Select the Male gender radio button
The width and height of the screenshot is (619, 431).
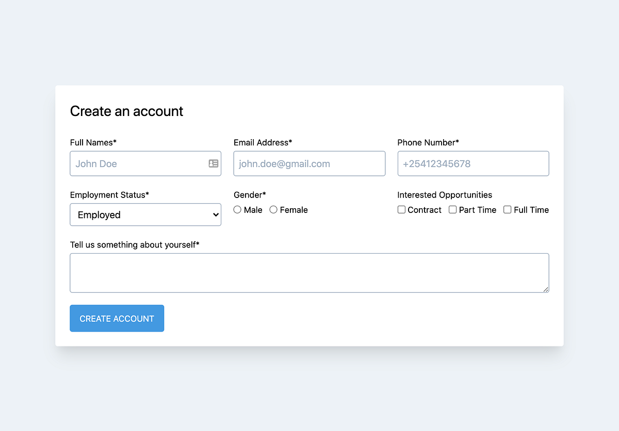[237, 209]
